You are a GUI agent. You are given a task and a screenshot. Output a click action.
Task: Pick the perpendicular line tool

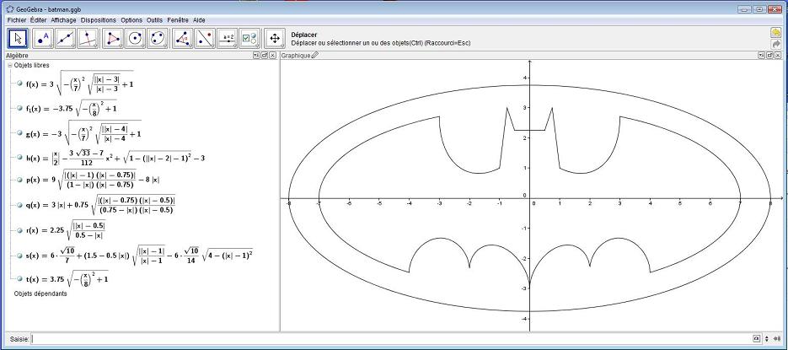pos(88,38)
